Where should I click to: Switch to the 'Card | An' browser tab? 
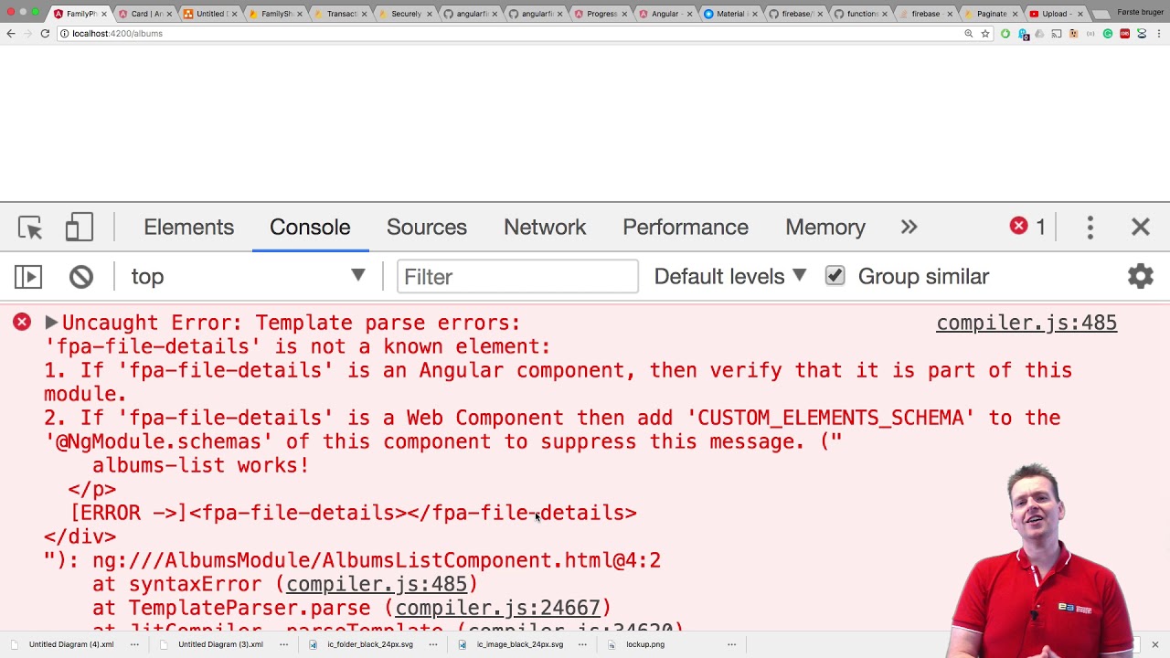145,14
